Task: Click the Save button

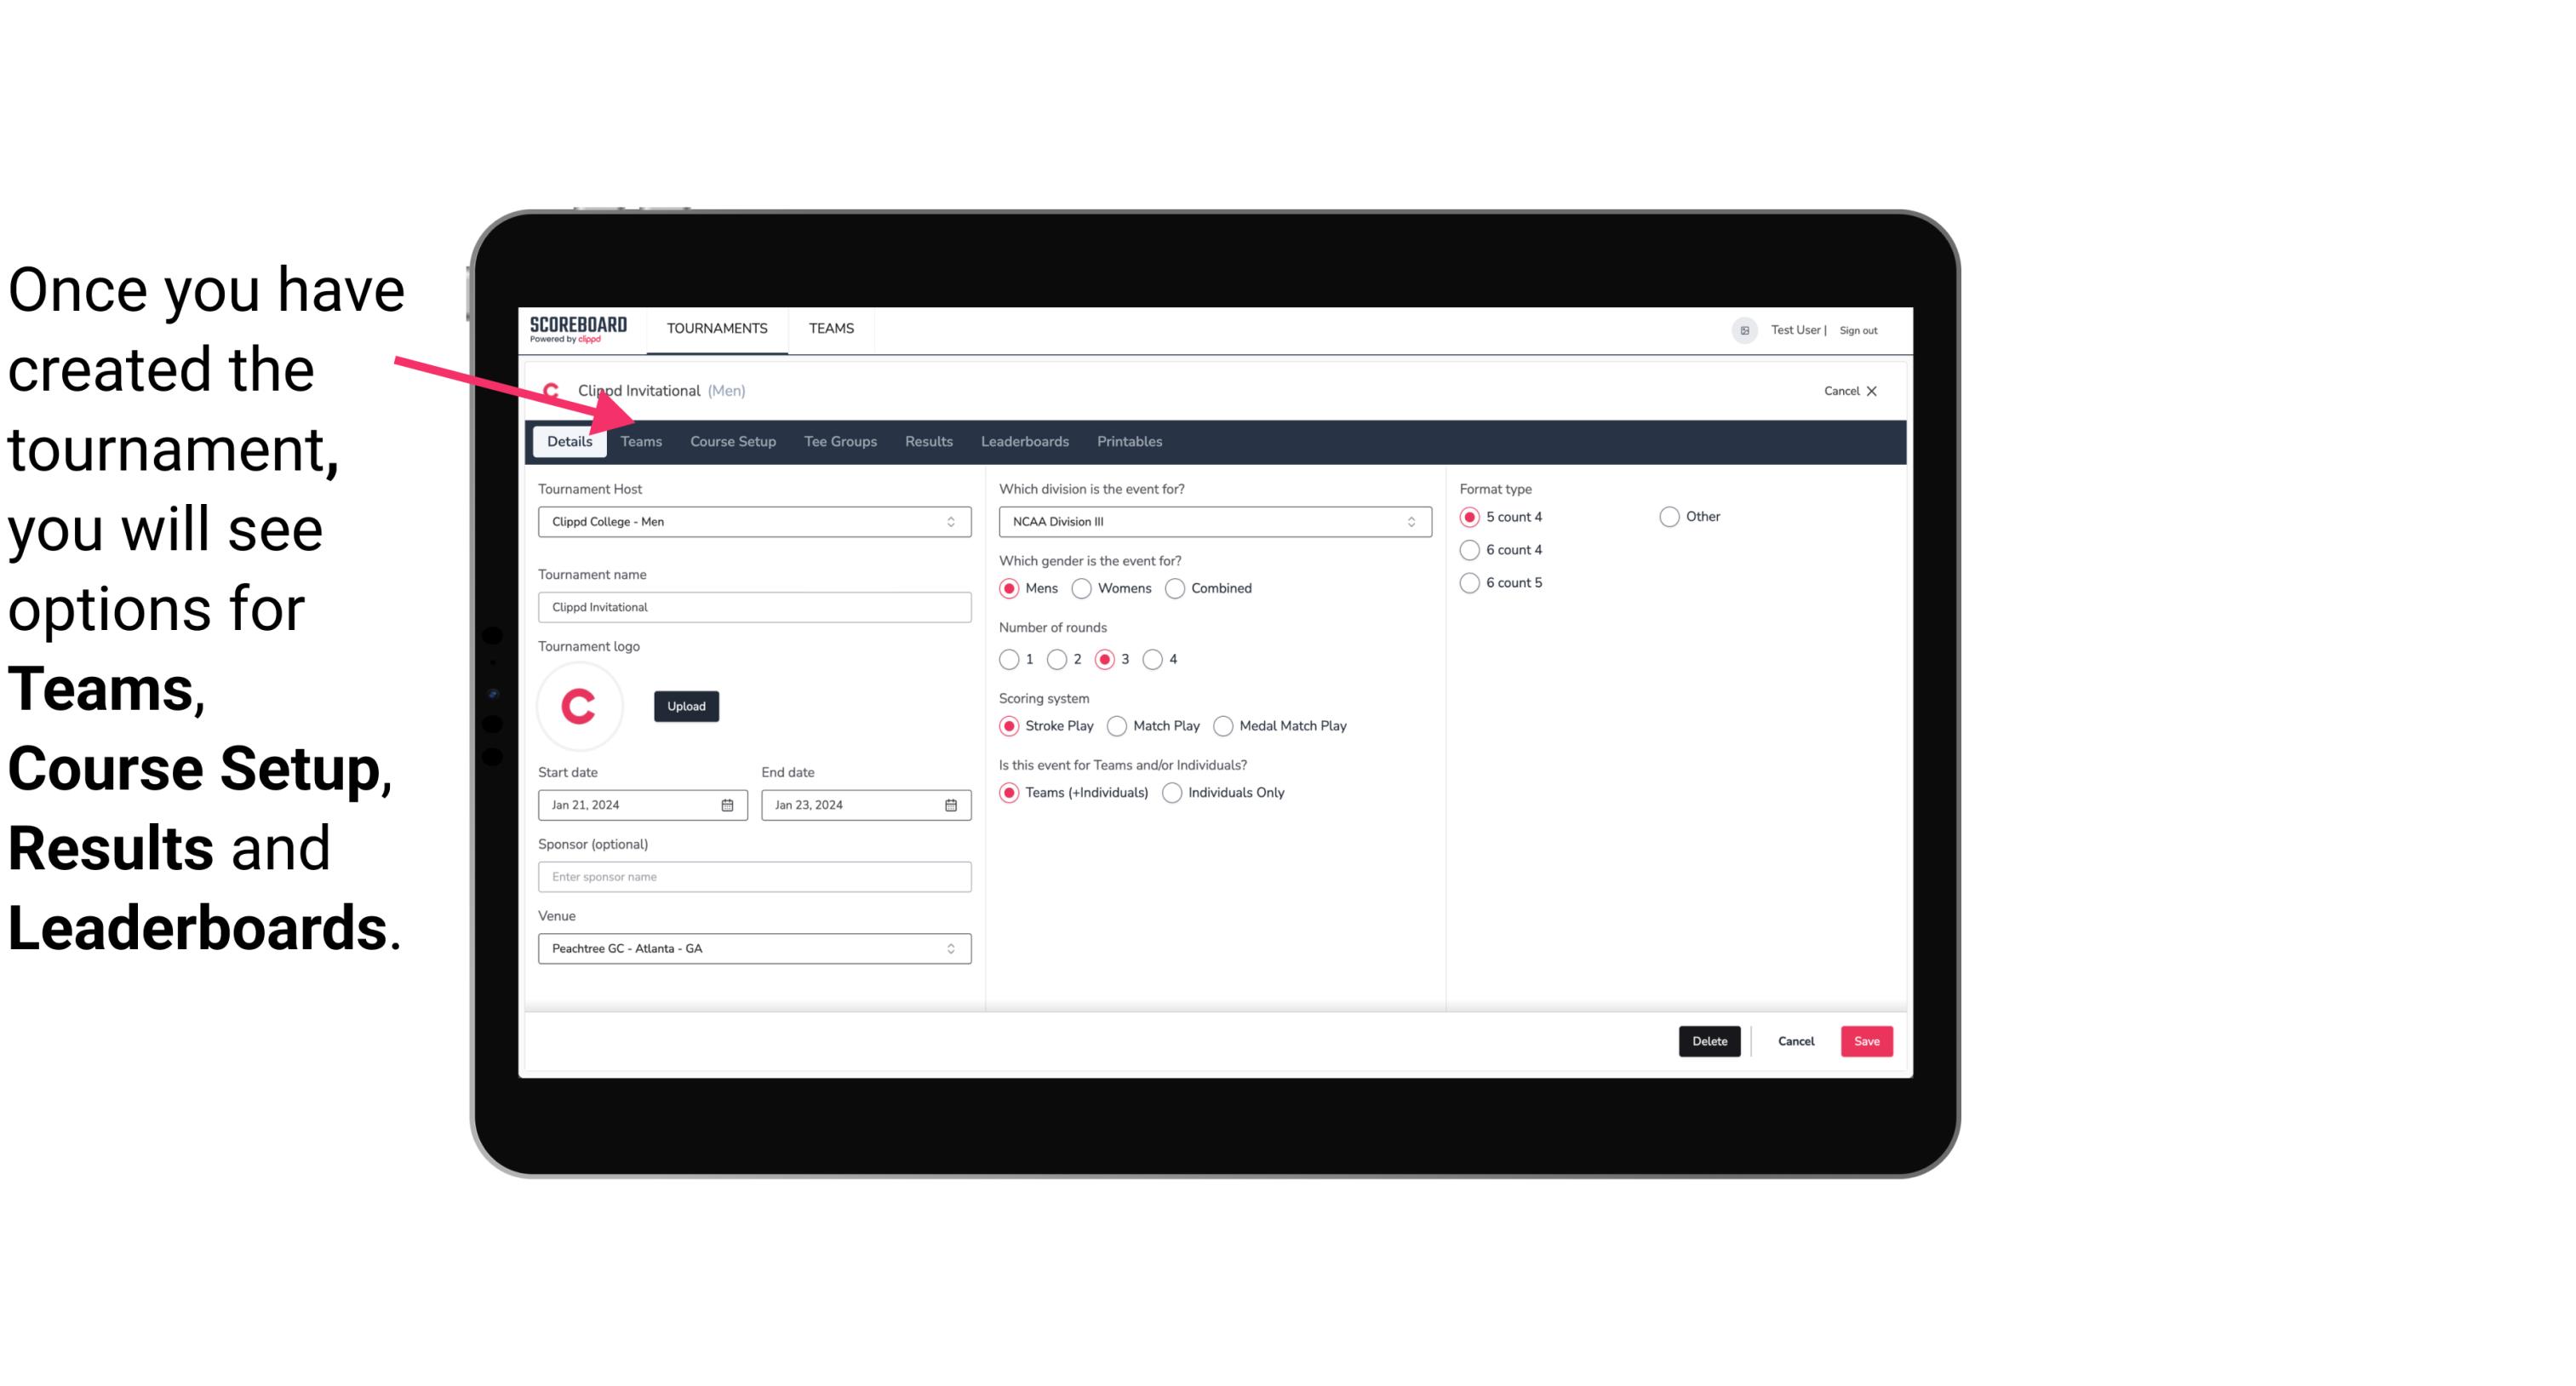Action: pyautogui.click(x=1866, y=1039)
